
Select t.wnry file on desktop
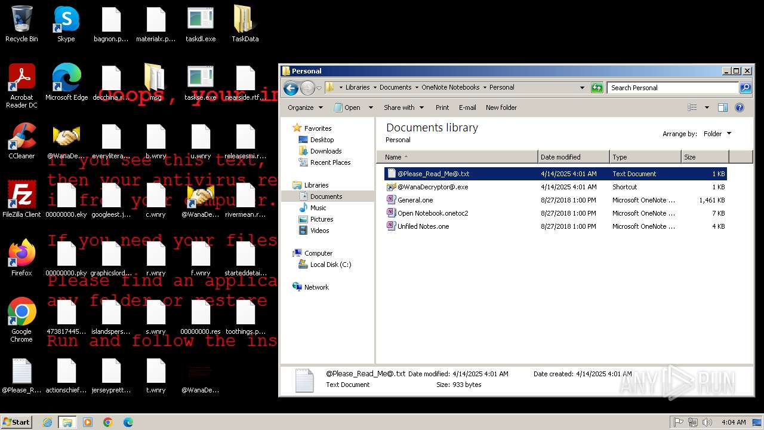[x=156, y=375]
